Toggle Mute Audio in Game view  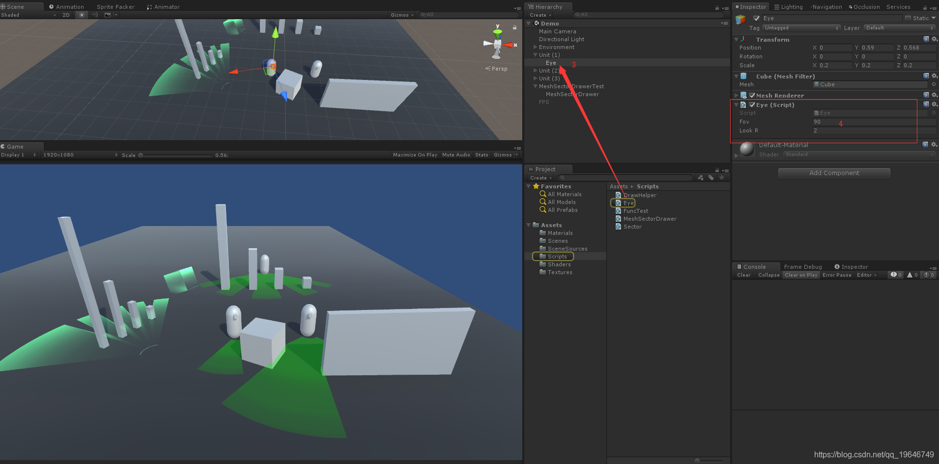[x=456, y=155]
